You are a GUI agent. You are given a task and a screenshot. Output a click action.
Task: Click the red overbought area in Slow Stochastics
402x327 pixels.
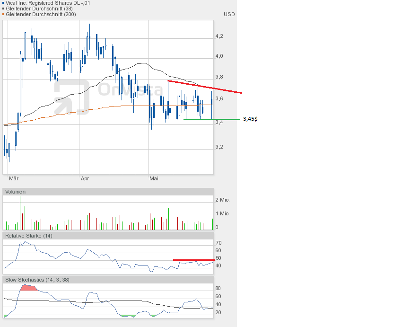coord(28,288)
